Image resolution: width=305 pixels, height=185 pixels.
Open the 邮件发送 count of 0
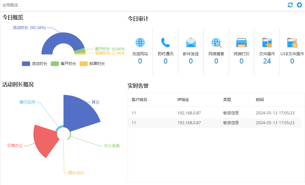click(191, 61)
